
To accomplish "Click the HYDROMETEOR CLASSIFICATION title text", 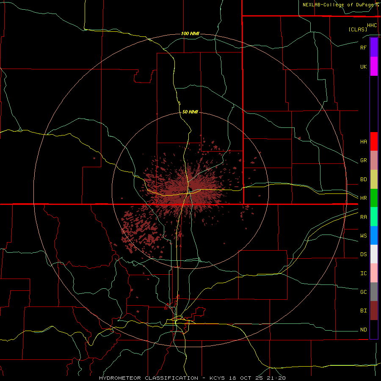I will [x=149, y=378].
